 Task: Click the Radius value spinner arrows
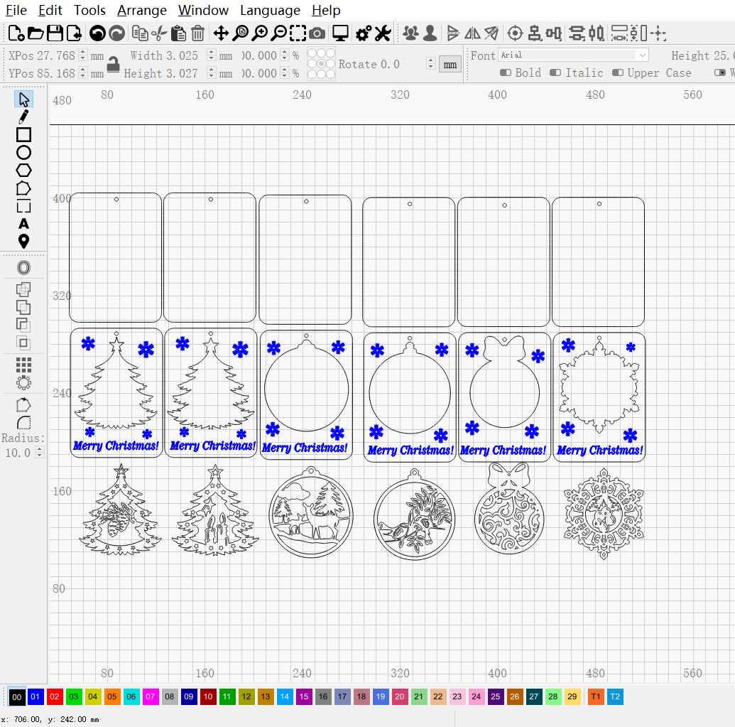click(x=39, y=453)
